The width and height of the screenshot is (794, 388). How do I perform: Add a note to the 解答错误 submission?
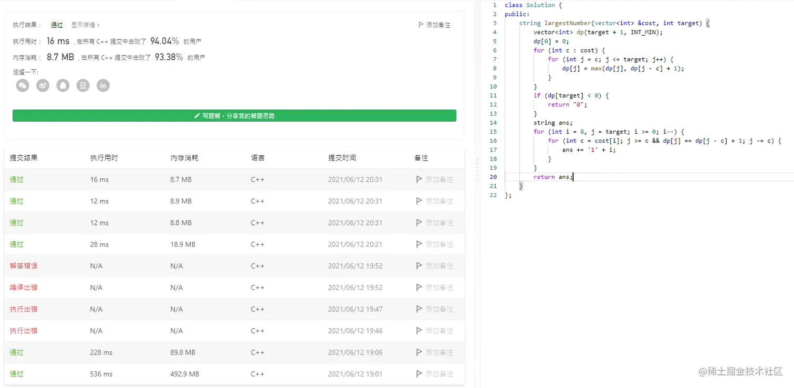pyautogui.click(x=434, y=266)
